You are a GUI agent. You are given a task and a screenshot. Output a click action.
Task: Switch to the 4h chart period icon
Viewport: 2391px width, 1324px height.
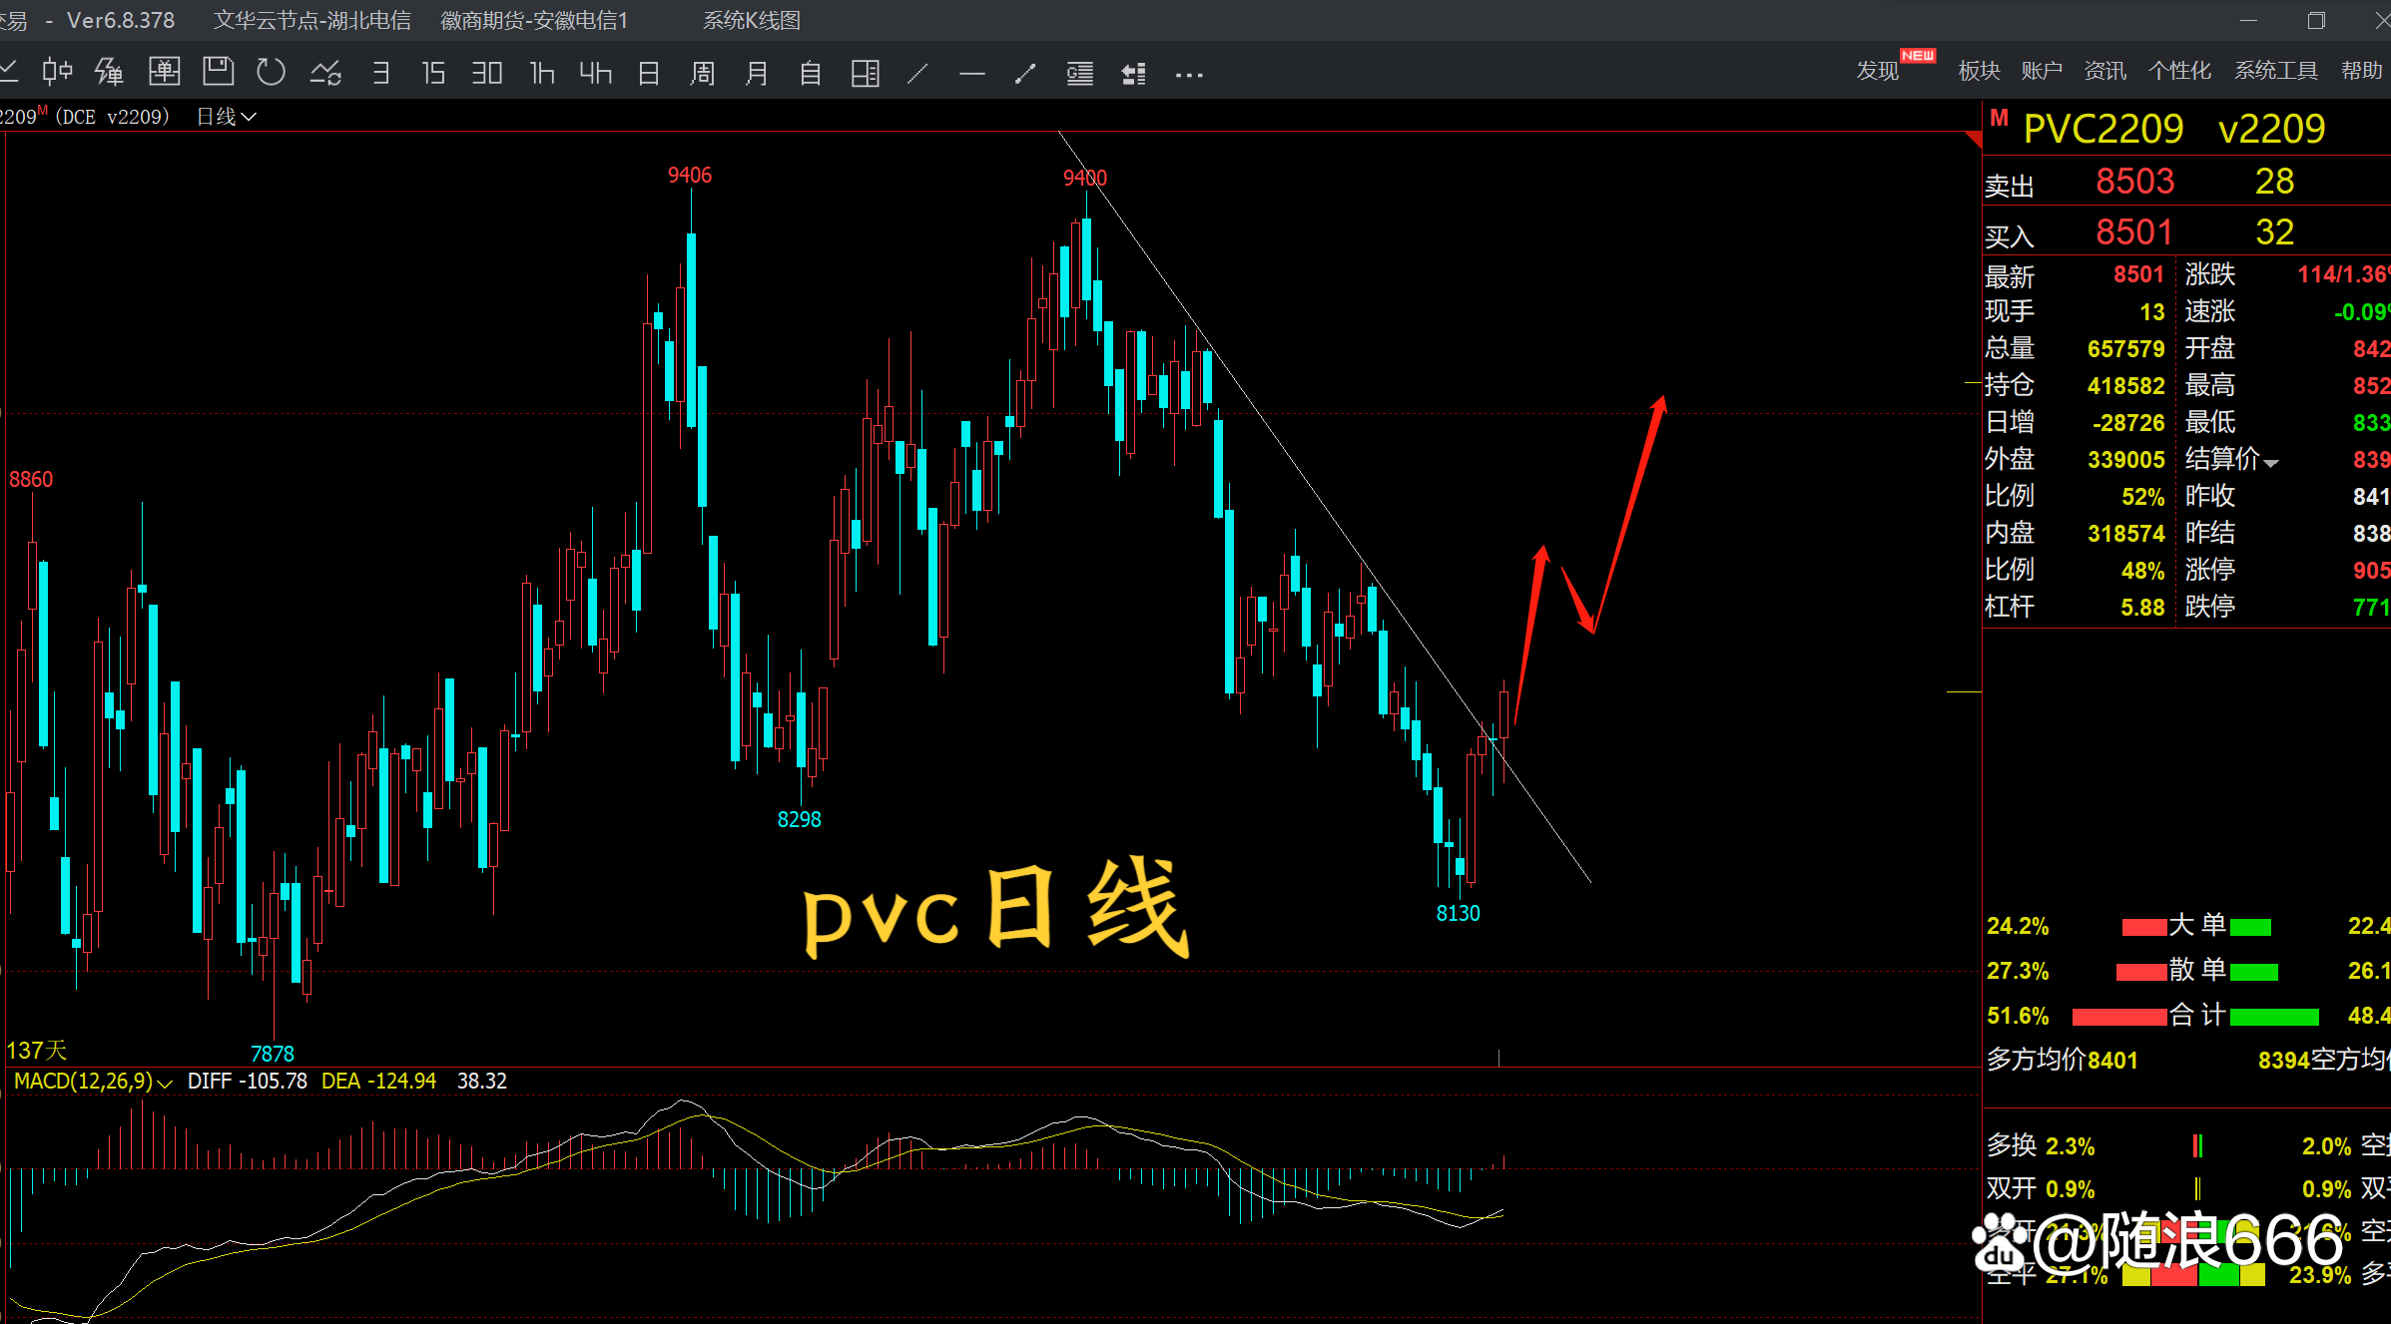594,72
